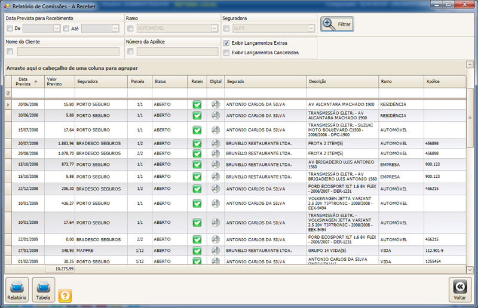
Task: Sort by Segurado column header
Action: point(266,82)
